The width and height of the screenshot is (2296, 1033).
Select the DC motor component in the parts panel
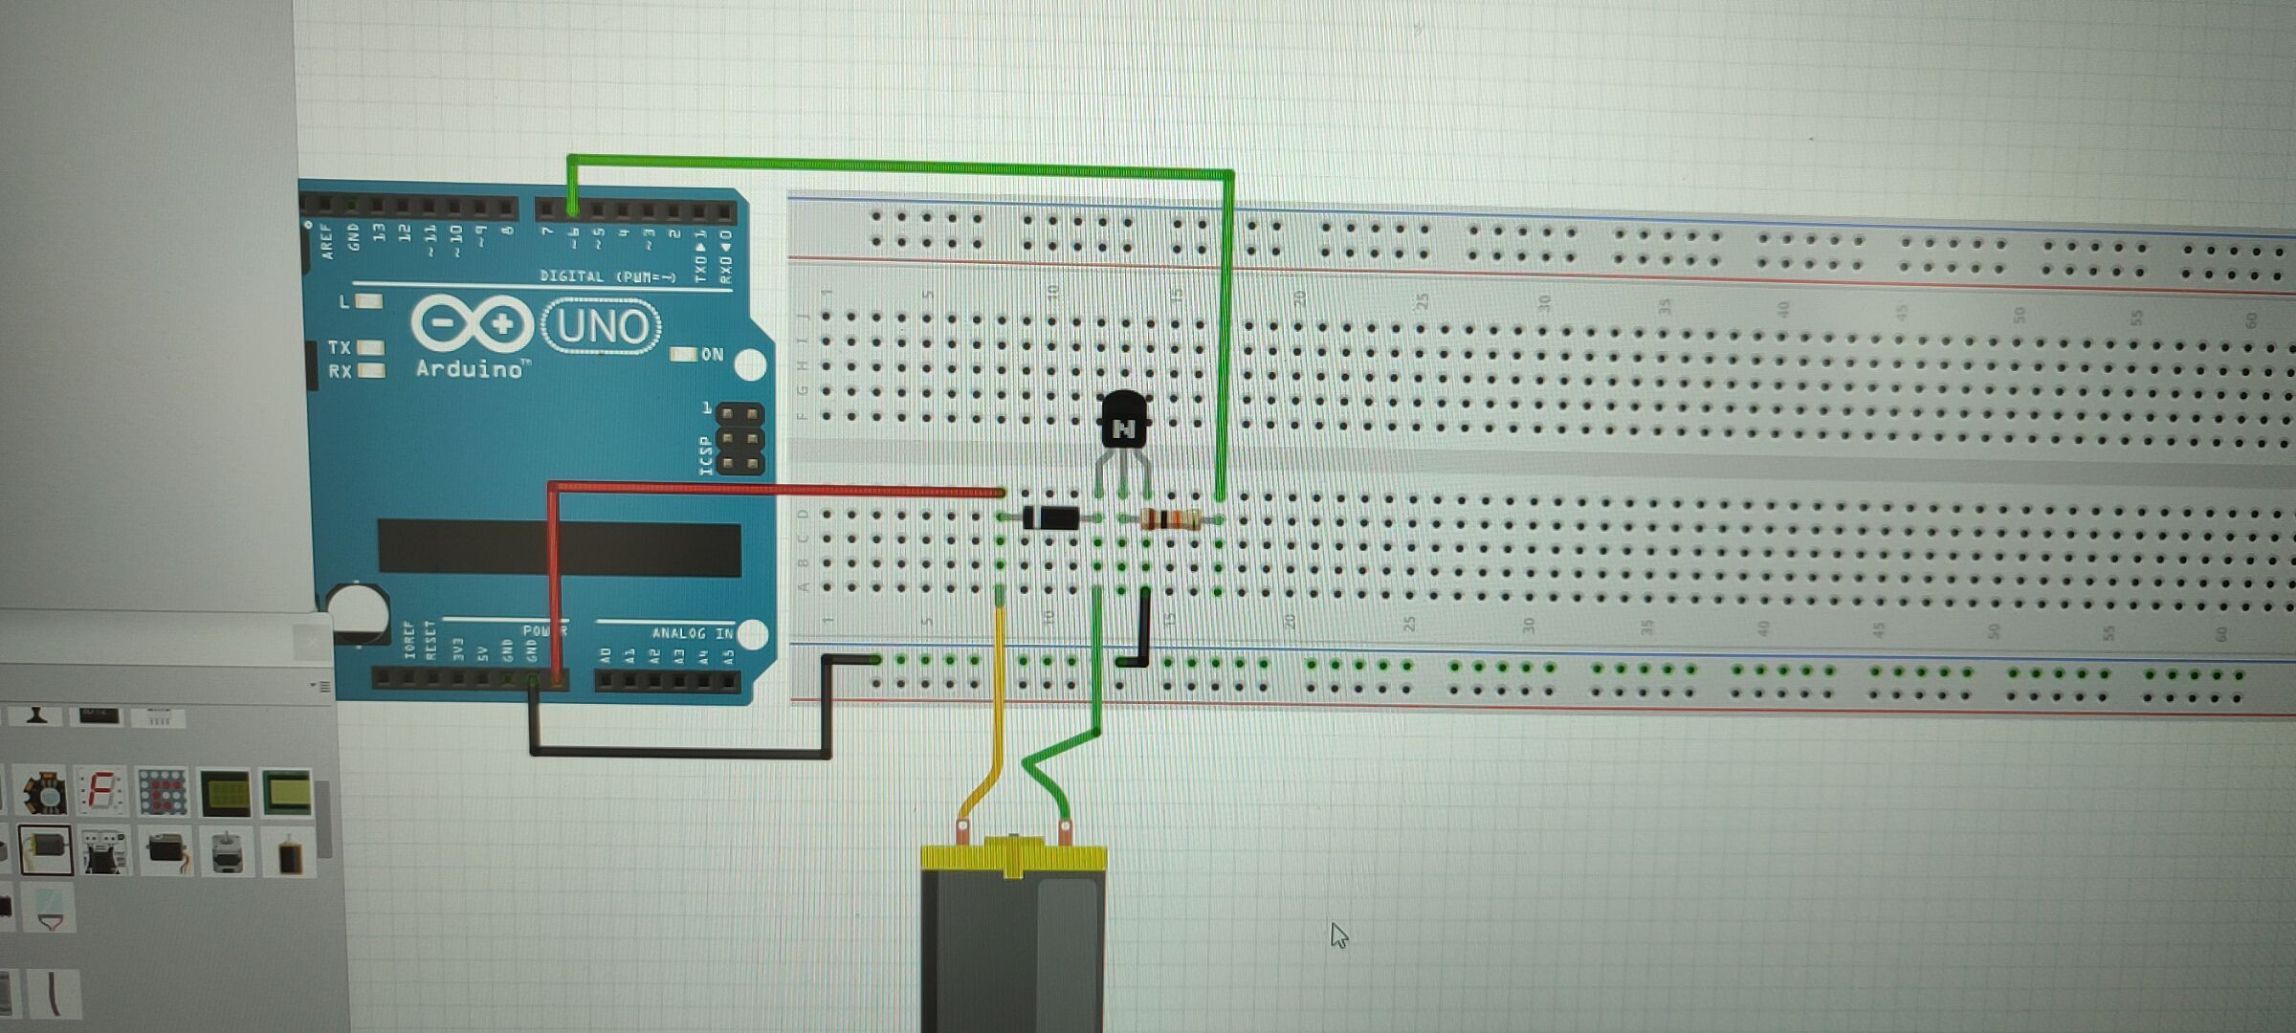pyautogui.click(x=45, y=850)
